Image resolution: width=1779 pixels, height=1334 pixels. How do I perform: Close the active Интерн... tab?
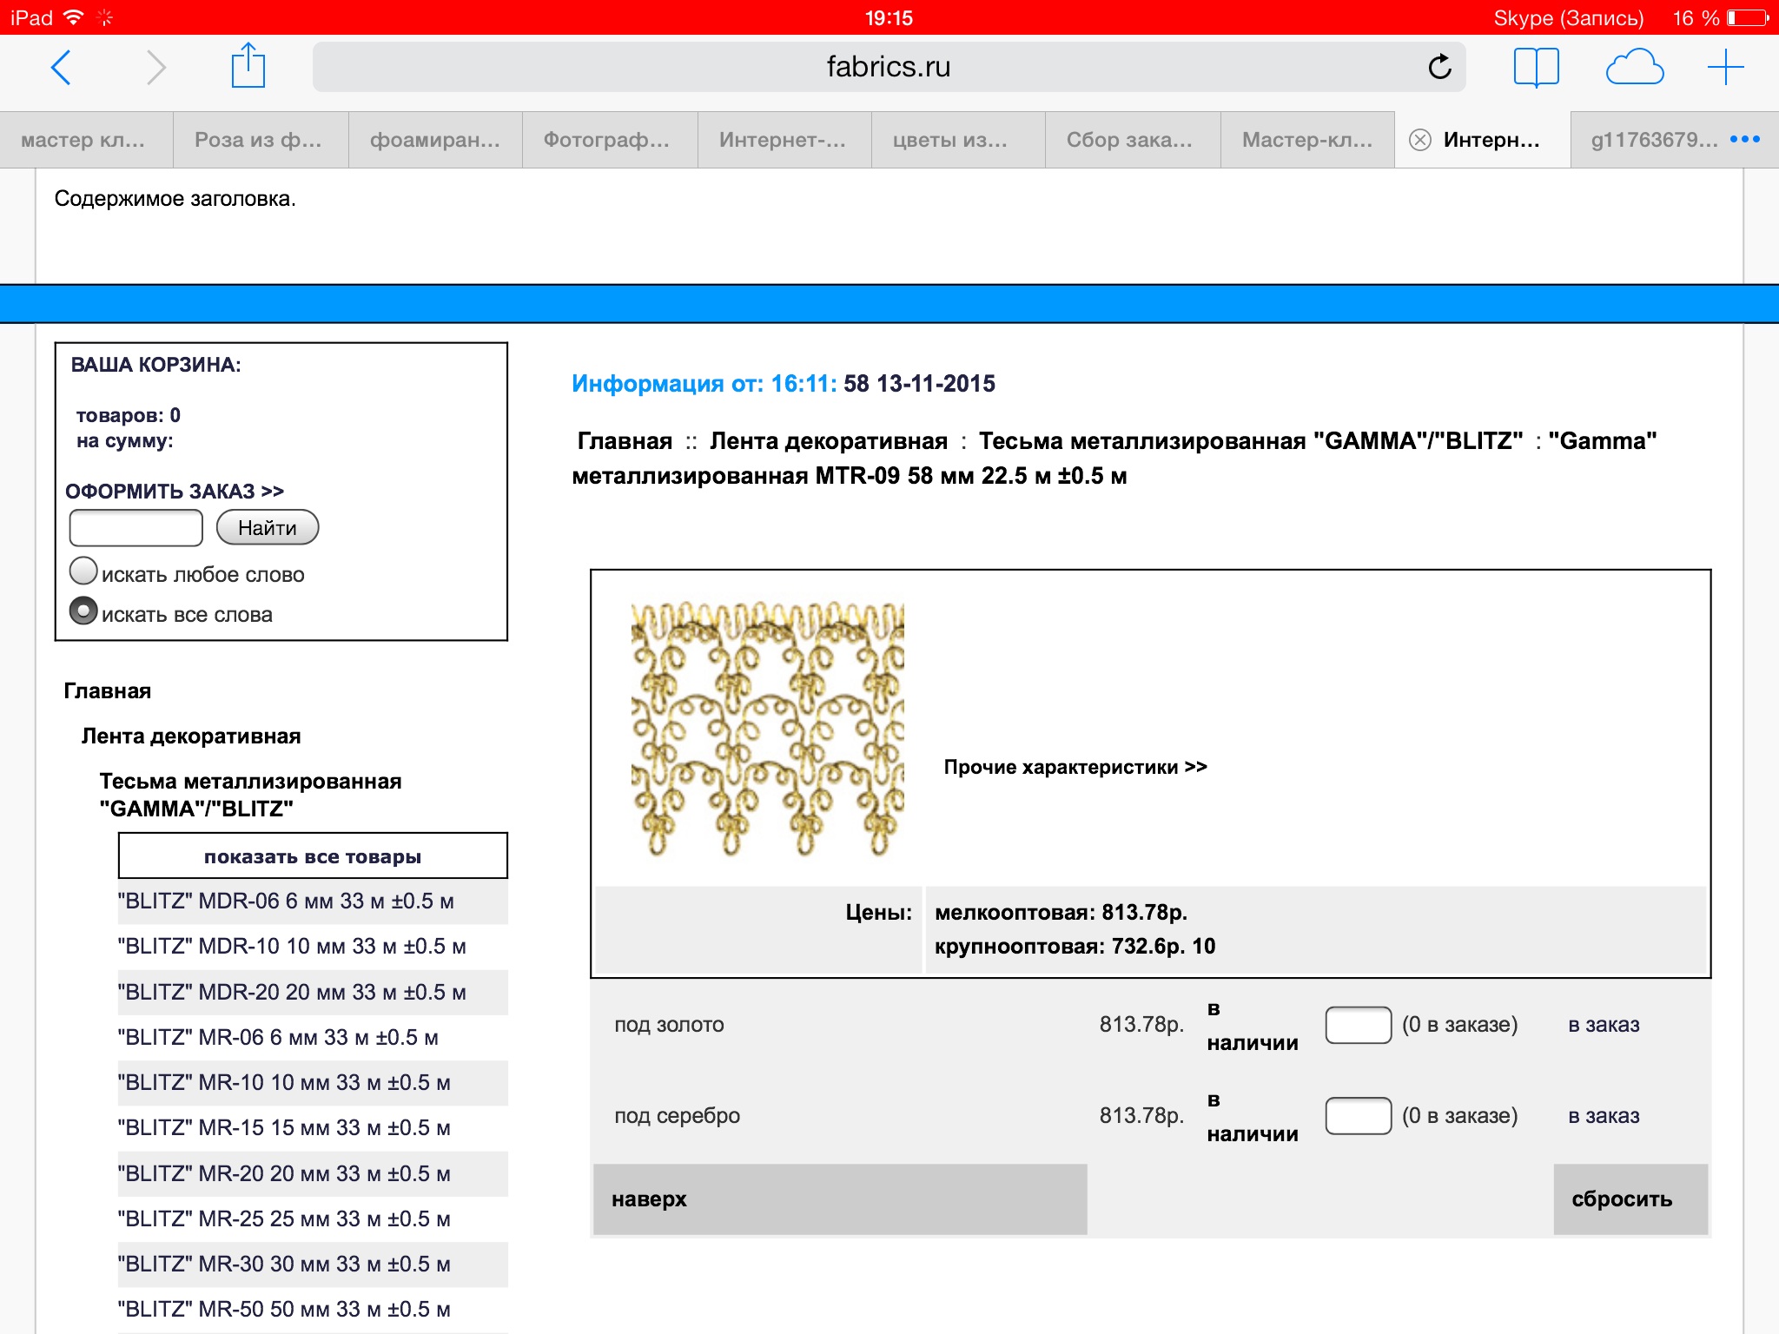point(1420,140)
